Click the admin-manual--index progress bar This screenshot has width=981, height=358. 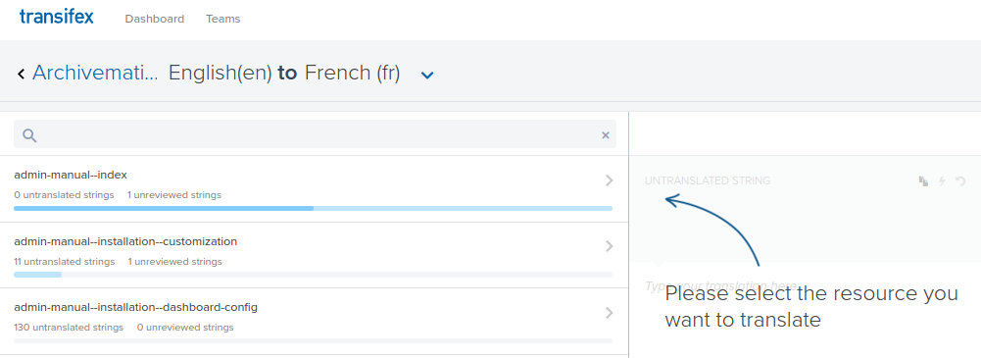(313, 208)
